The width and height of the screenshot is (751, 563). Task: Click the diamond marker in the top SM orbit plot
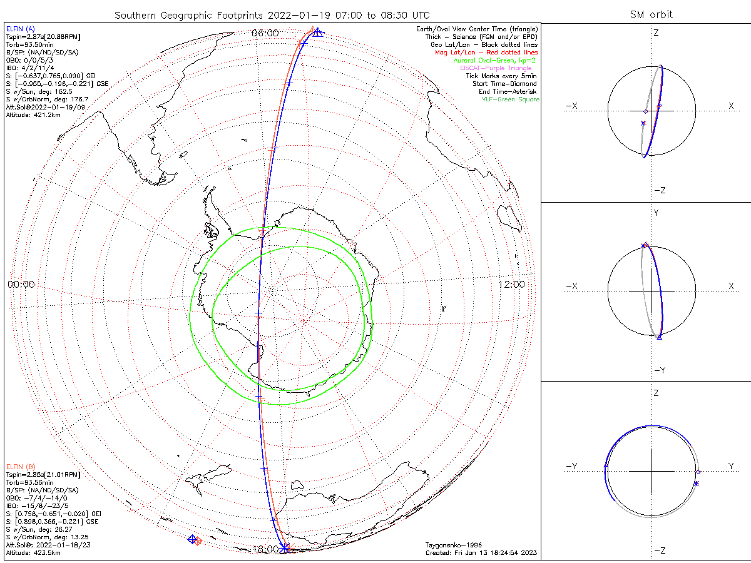(x=645, y=112)
